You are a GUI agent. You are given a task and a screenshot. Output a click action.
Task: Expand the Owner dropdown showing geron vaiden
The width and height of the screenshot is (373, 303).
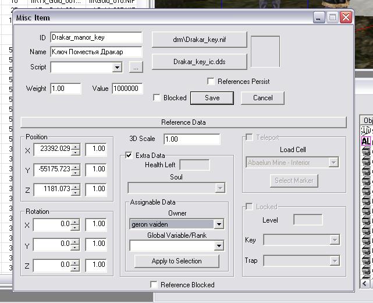[219, 224]
